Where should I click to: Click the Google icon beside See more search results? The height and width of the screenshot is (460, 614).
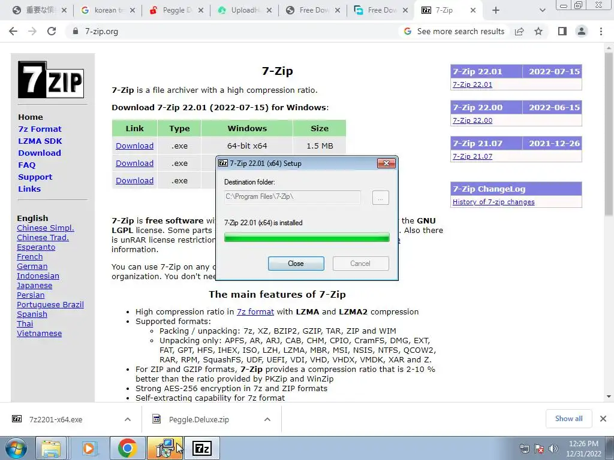click(408, 31)
